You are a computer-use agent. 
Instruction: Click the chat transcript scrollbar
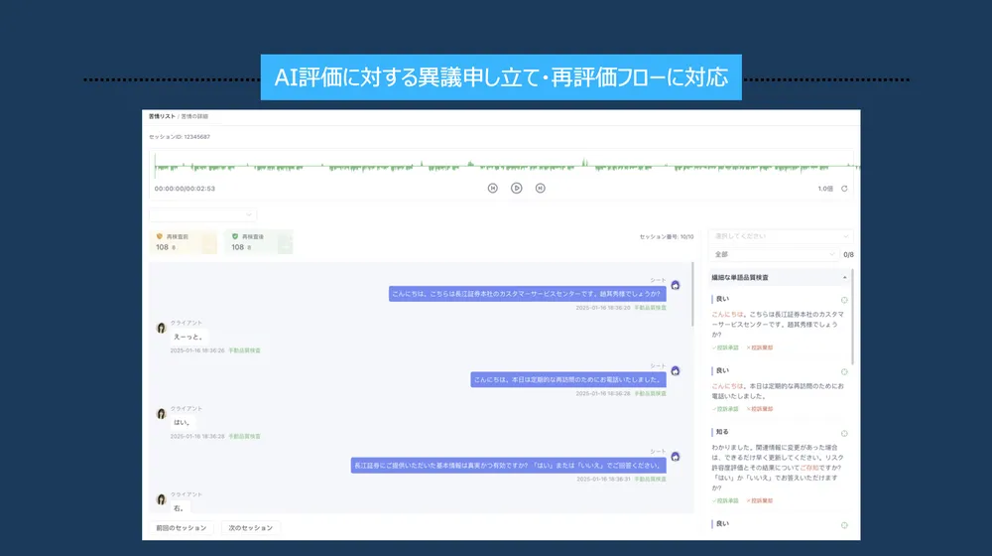point(692,295)
